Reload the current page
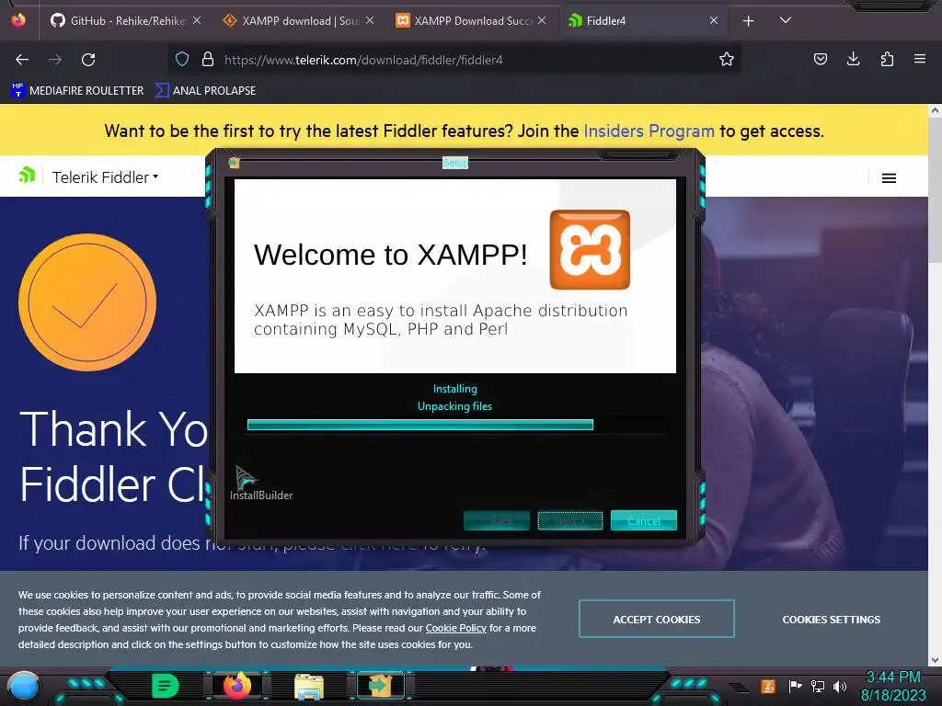Screen dimensions: 942x706 (88, 60)
